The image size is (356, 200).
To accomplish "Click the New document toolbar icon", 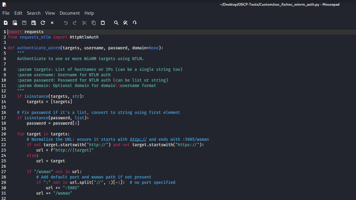I will tap(6, 23).
